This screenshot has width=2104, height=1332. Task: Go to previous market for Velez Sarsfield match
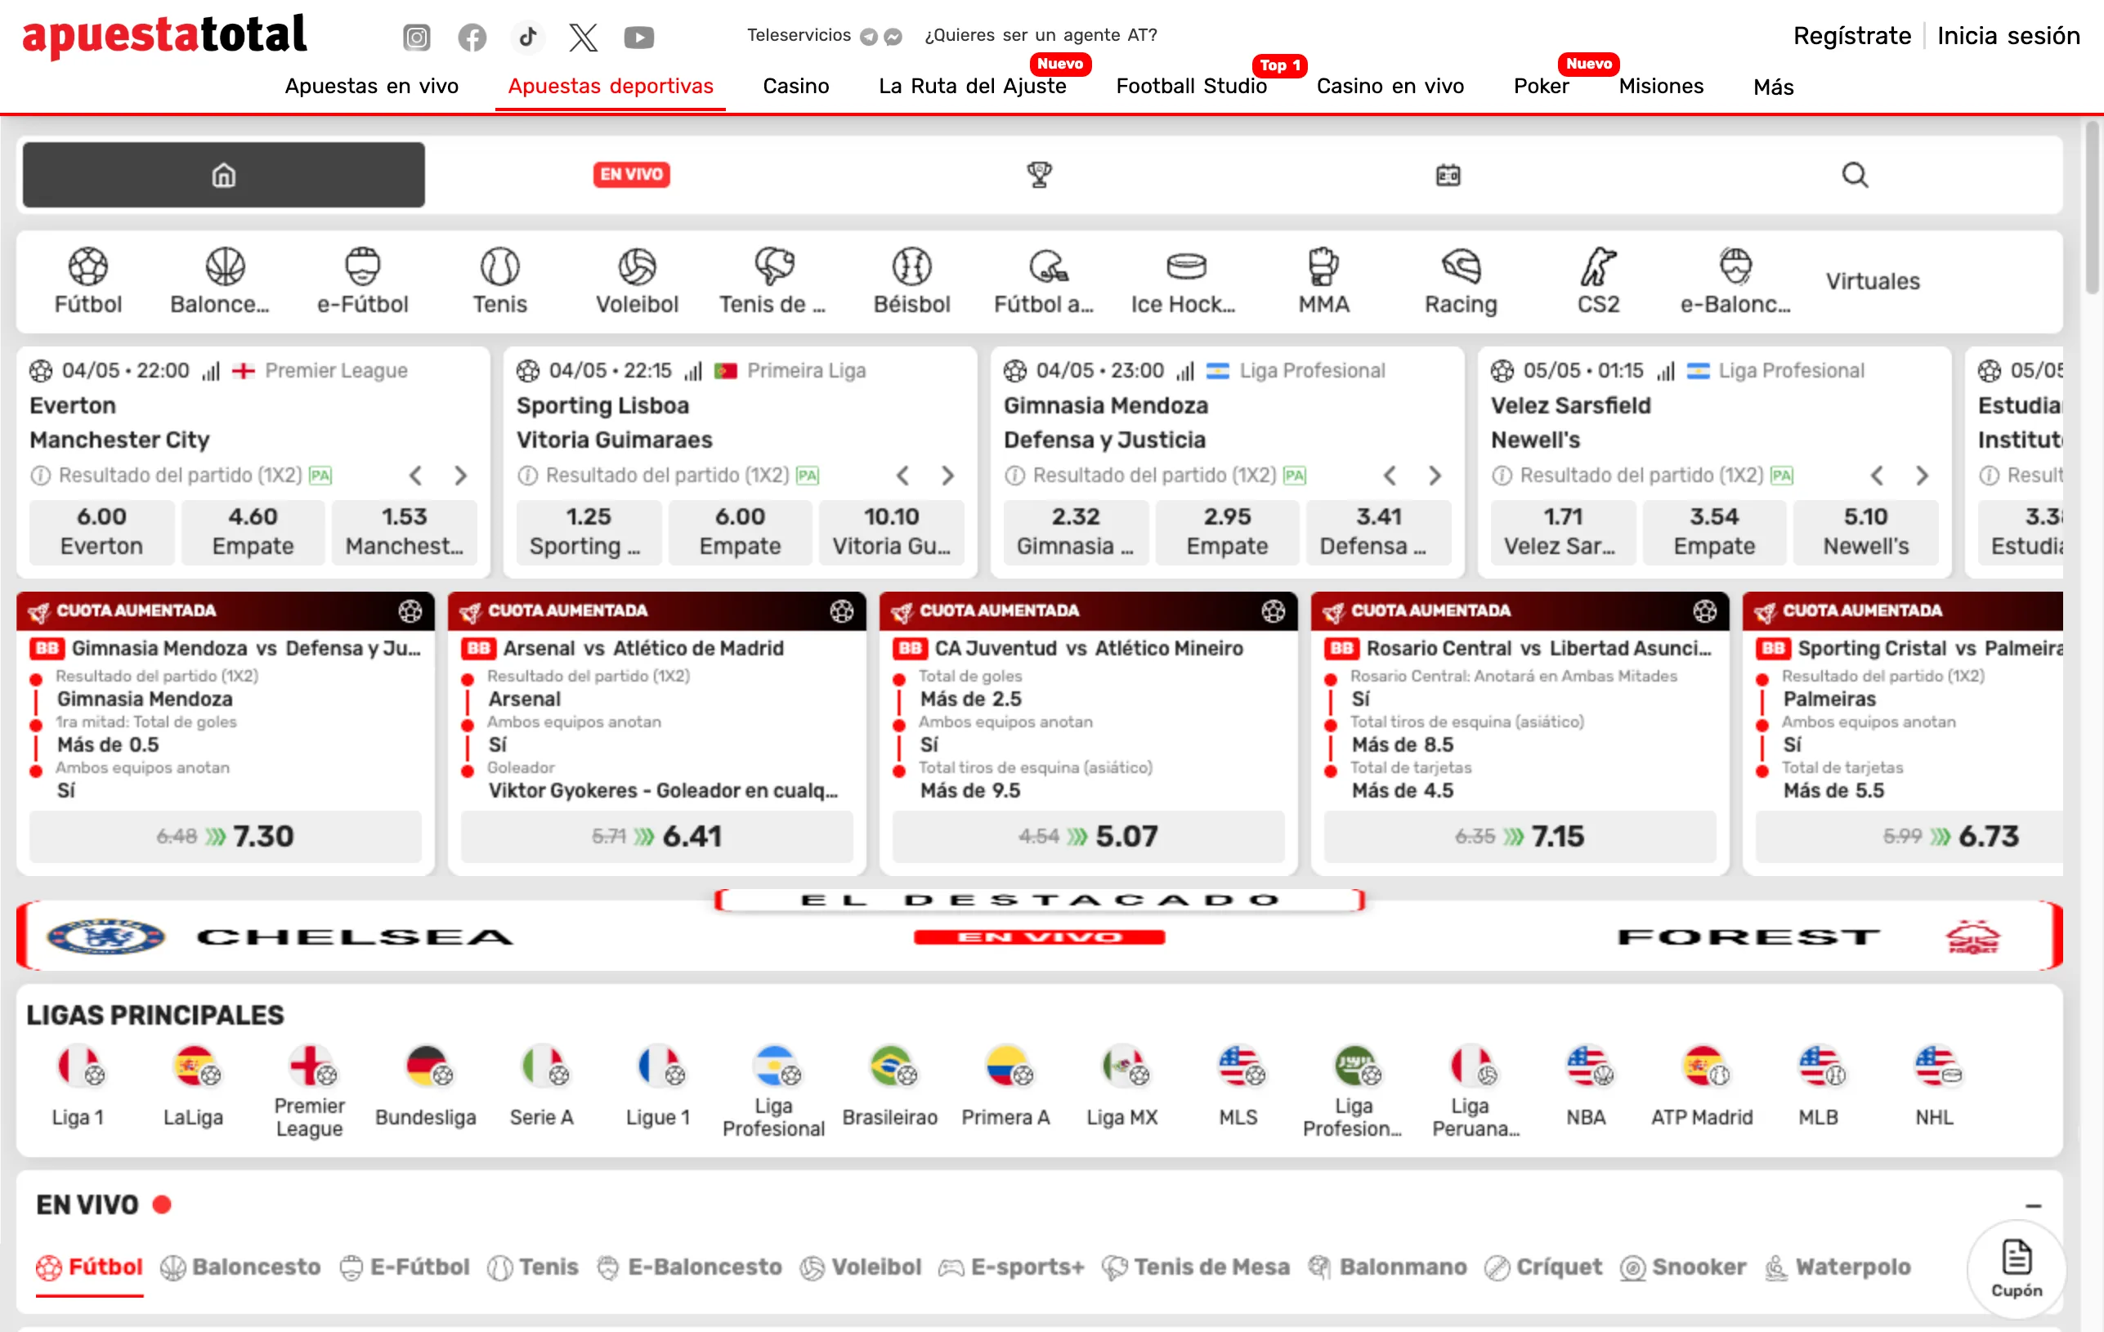point(1876,476)
